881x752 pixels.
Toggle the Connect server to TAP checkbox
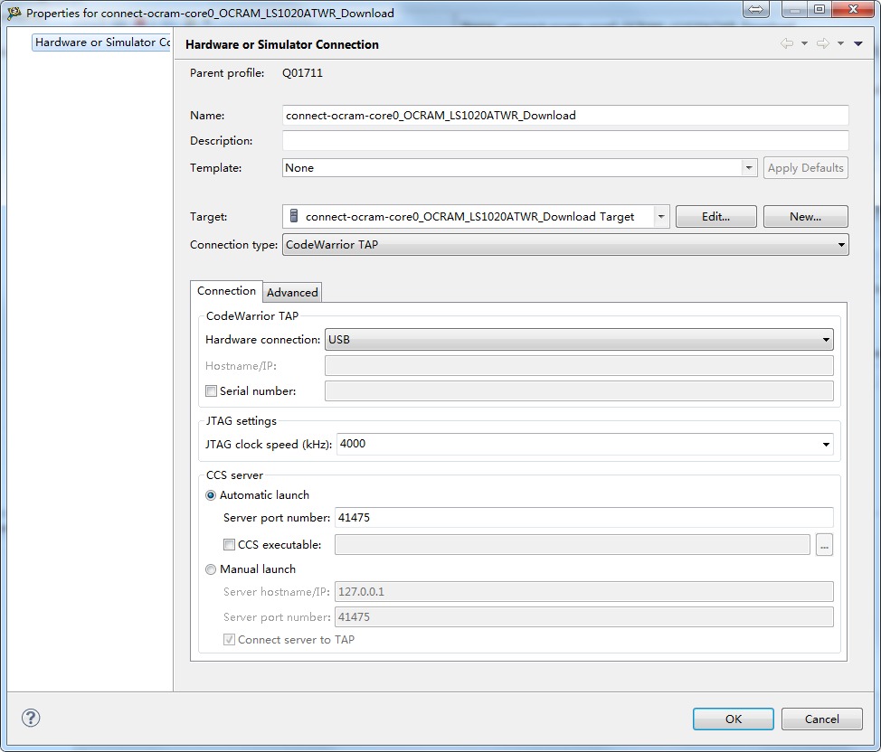pos(229,639)
